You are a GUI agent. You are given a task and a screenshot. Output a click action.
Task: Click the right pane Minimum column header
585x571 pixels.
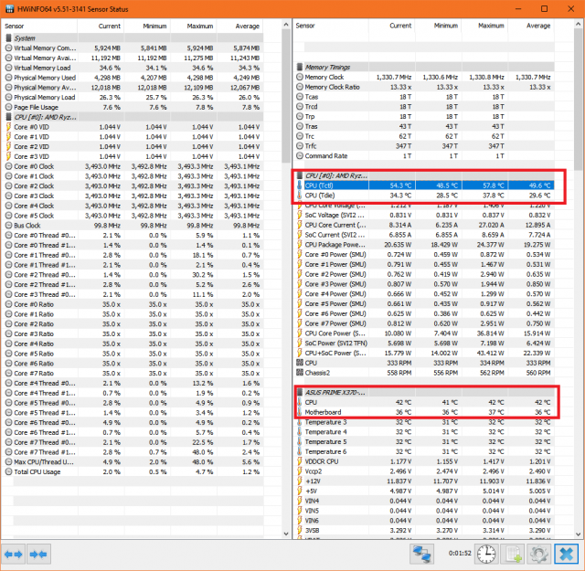(x=438, y=26)
